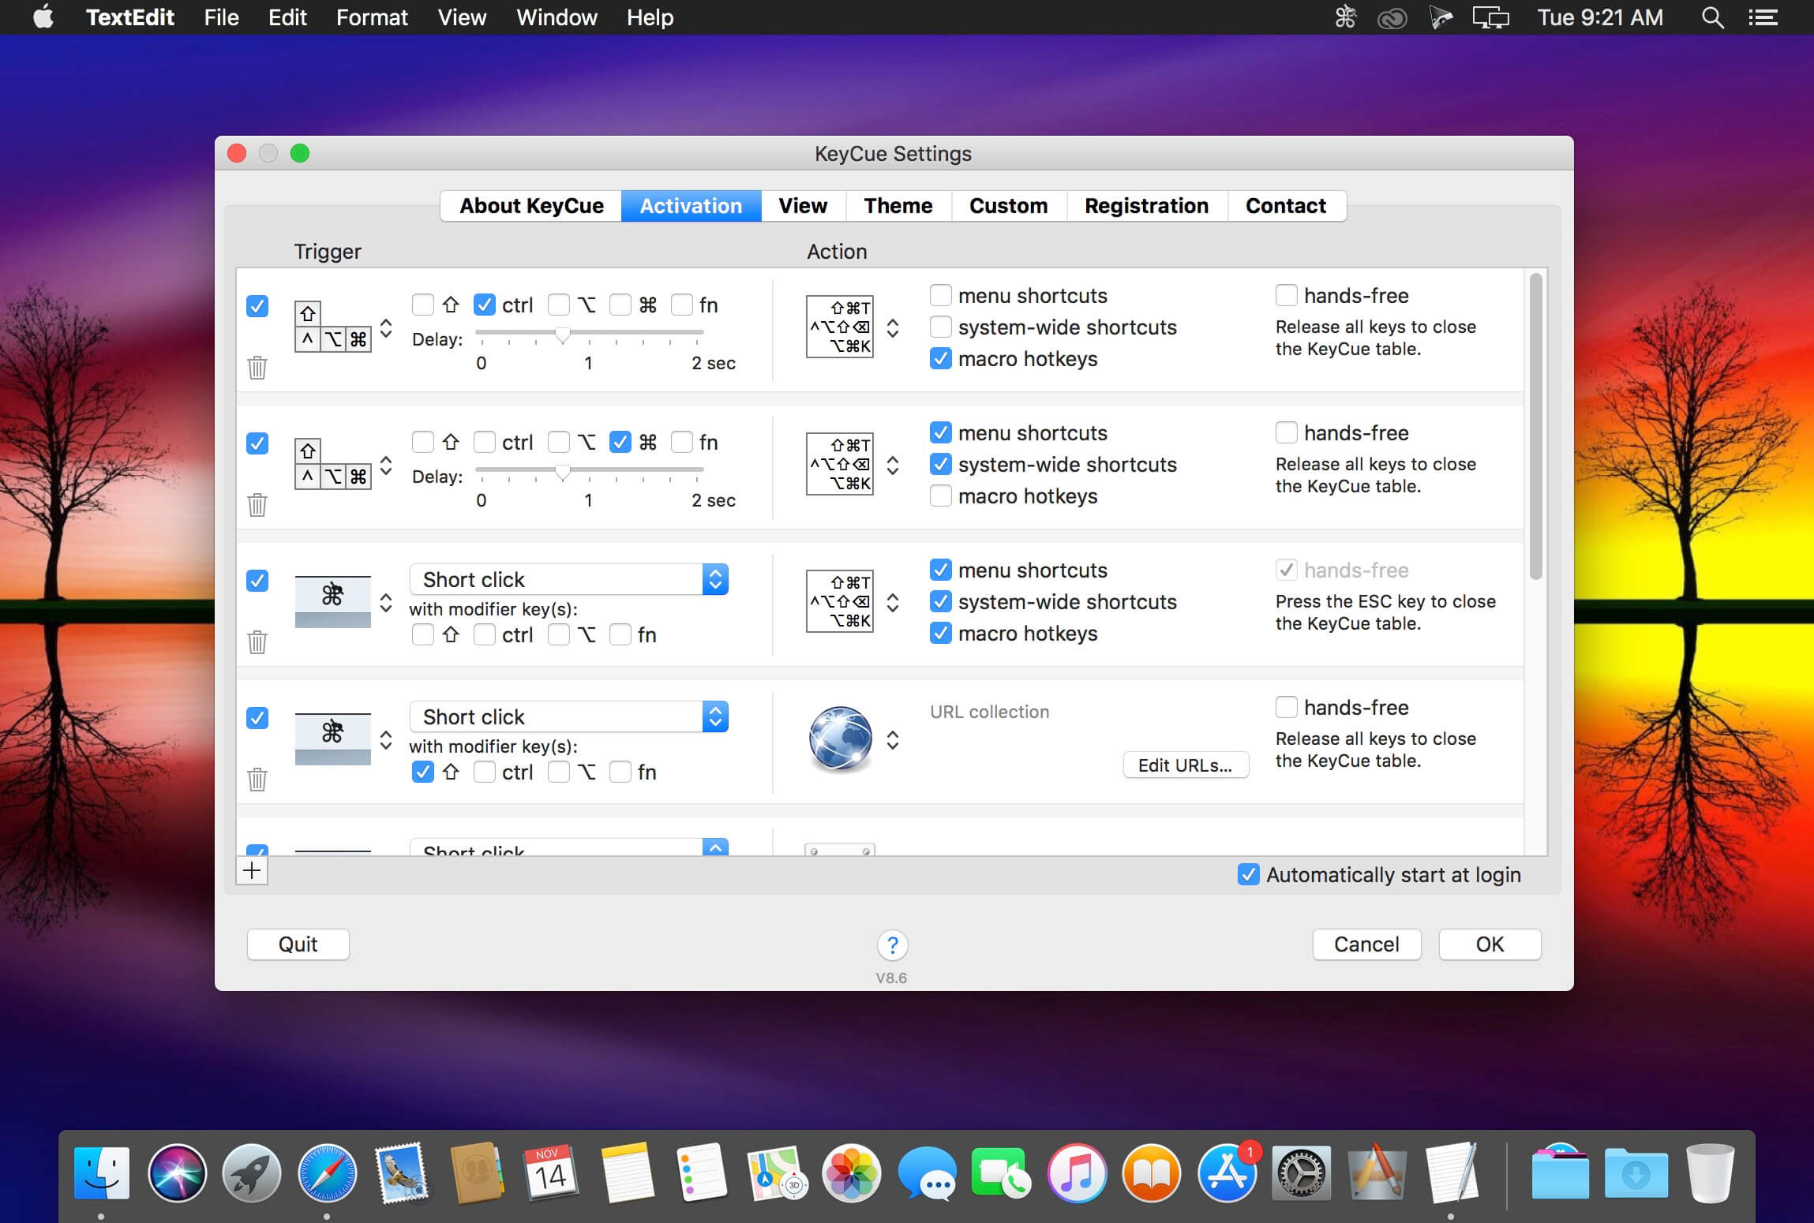Click the KeyCue menu bar status icon
Screen dimensions: 1814x1223
tap(1345, 17)
